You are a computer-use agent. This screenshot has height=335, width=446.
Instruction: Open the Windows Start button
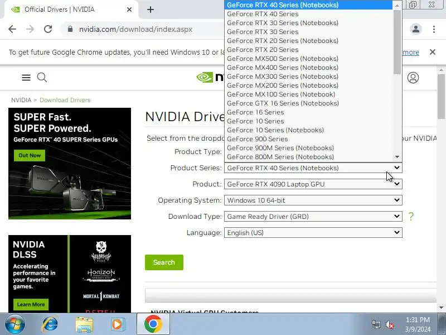click(x=14, y=324)
